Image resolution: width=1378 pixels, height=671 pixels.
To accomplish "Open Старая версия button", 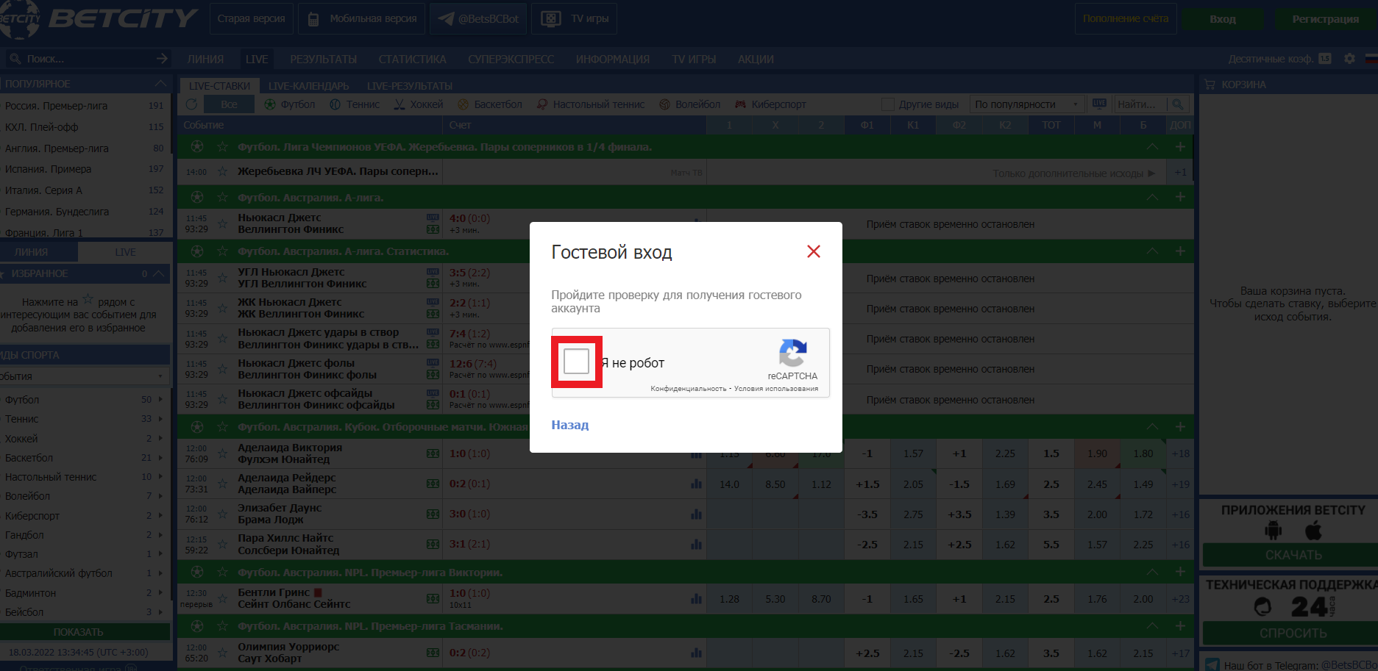I will pos(252,19).
